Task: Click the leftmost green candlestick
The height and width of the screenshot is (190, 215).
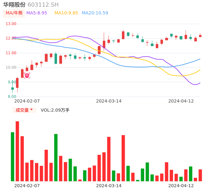Action: (13, 88)
